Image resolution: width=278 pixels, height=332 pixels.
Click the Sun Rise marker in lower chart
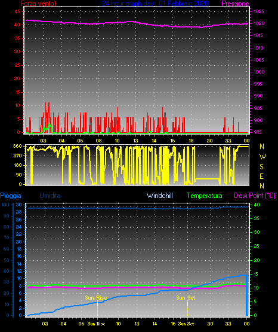pos(96,298)
